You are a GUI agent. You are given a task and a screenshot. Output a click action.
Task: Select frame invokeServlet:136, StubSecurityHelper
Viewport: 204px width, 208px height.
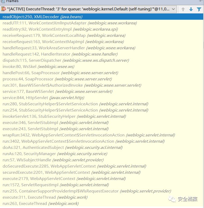102,116
